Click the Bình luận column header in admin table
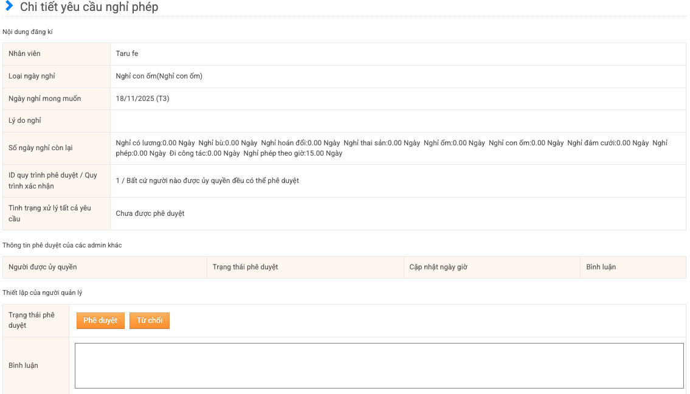Viewport: 690px width, 394px height. pos(601,267)
